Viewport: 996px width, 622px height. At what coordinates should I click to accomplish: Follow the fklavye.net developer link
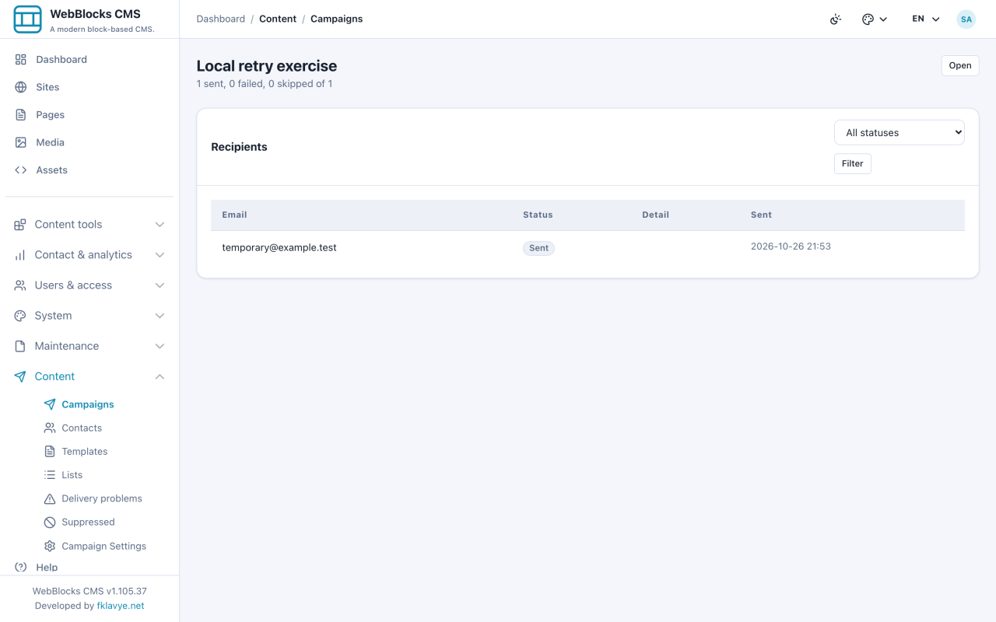tap(121, 606)
